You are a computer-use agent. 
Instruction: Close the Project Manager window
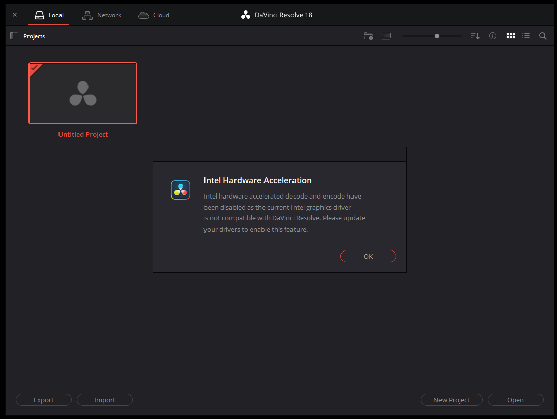coord(15,15)
